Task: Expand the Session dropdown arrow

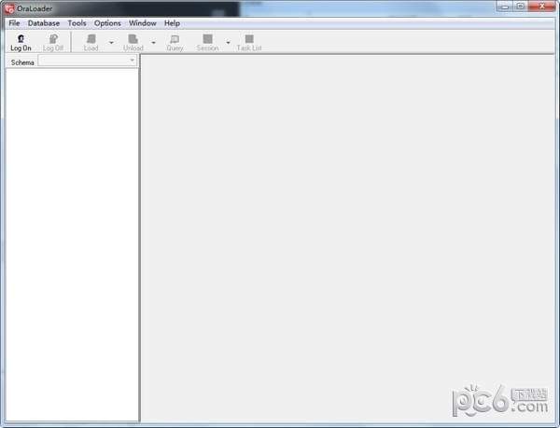Action: pyautogui.click(x=229, y=43)
